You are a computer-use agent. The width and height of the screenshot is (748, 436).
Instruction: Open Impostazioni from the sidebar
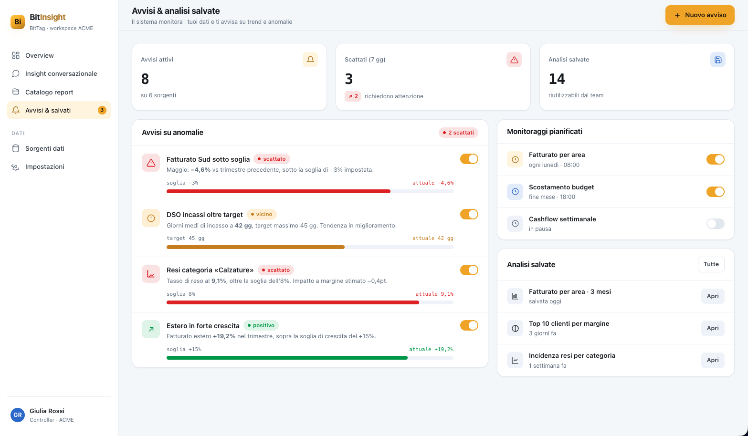click(x=59, y=166)
